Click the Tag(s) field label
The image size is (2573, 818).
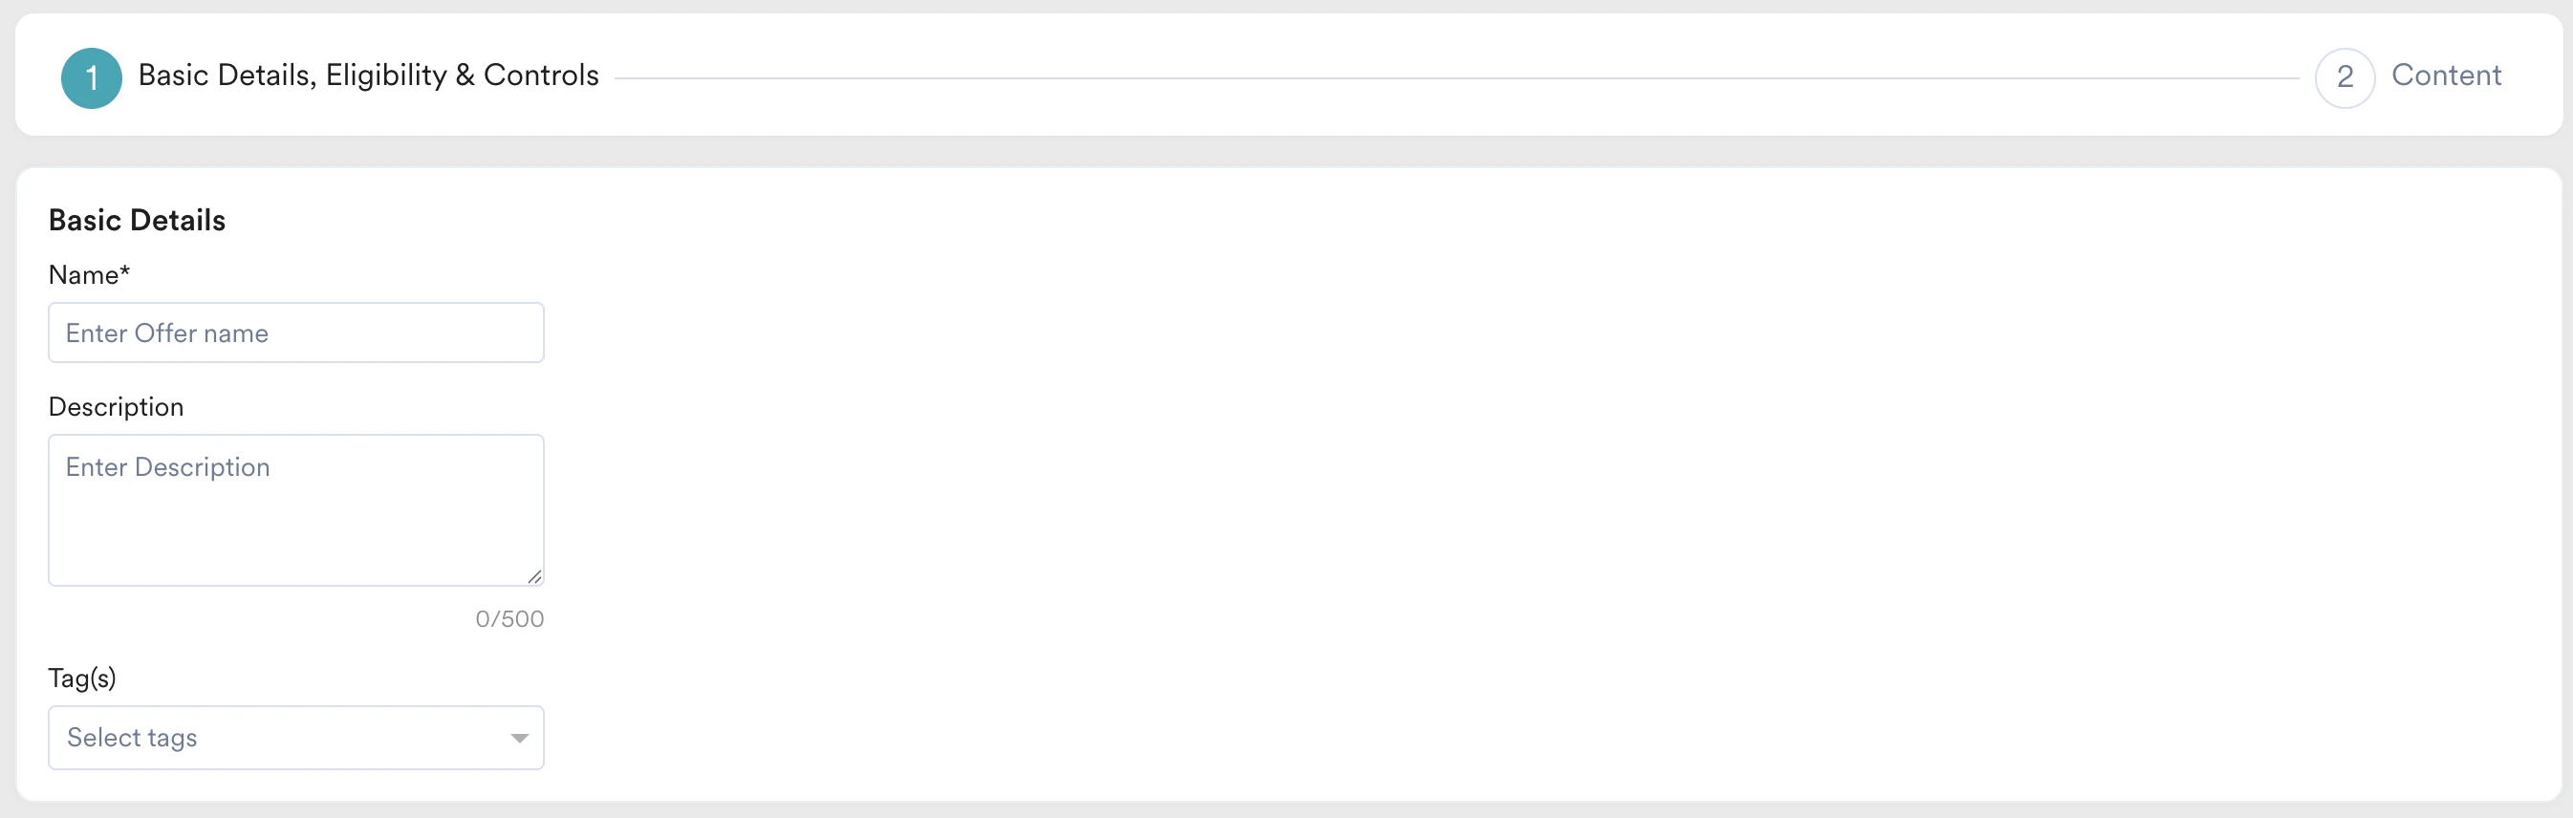[x=82, y=677]
